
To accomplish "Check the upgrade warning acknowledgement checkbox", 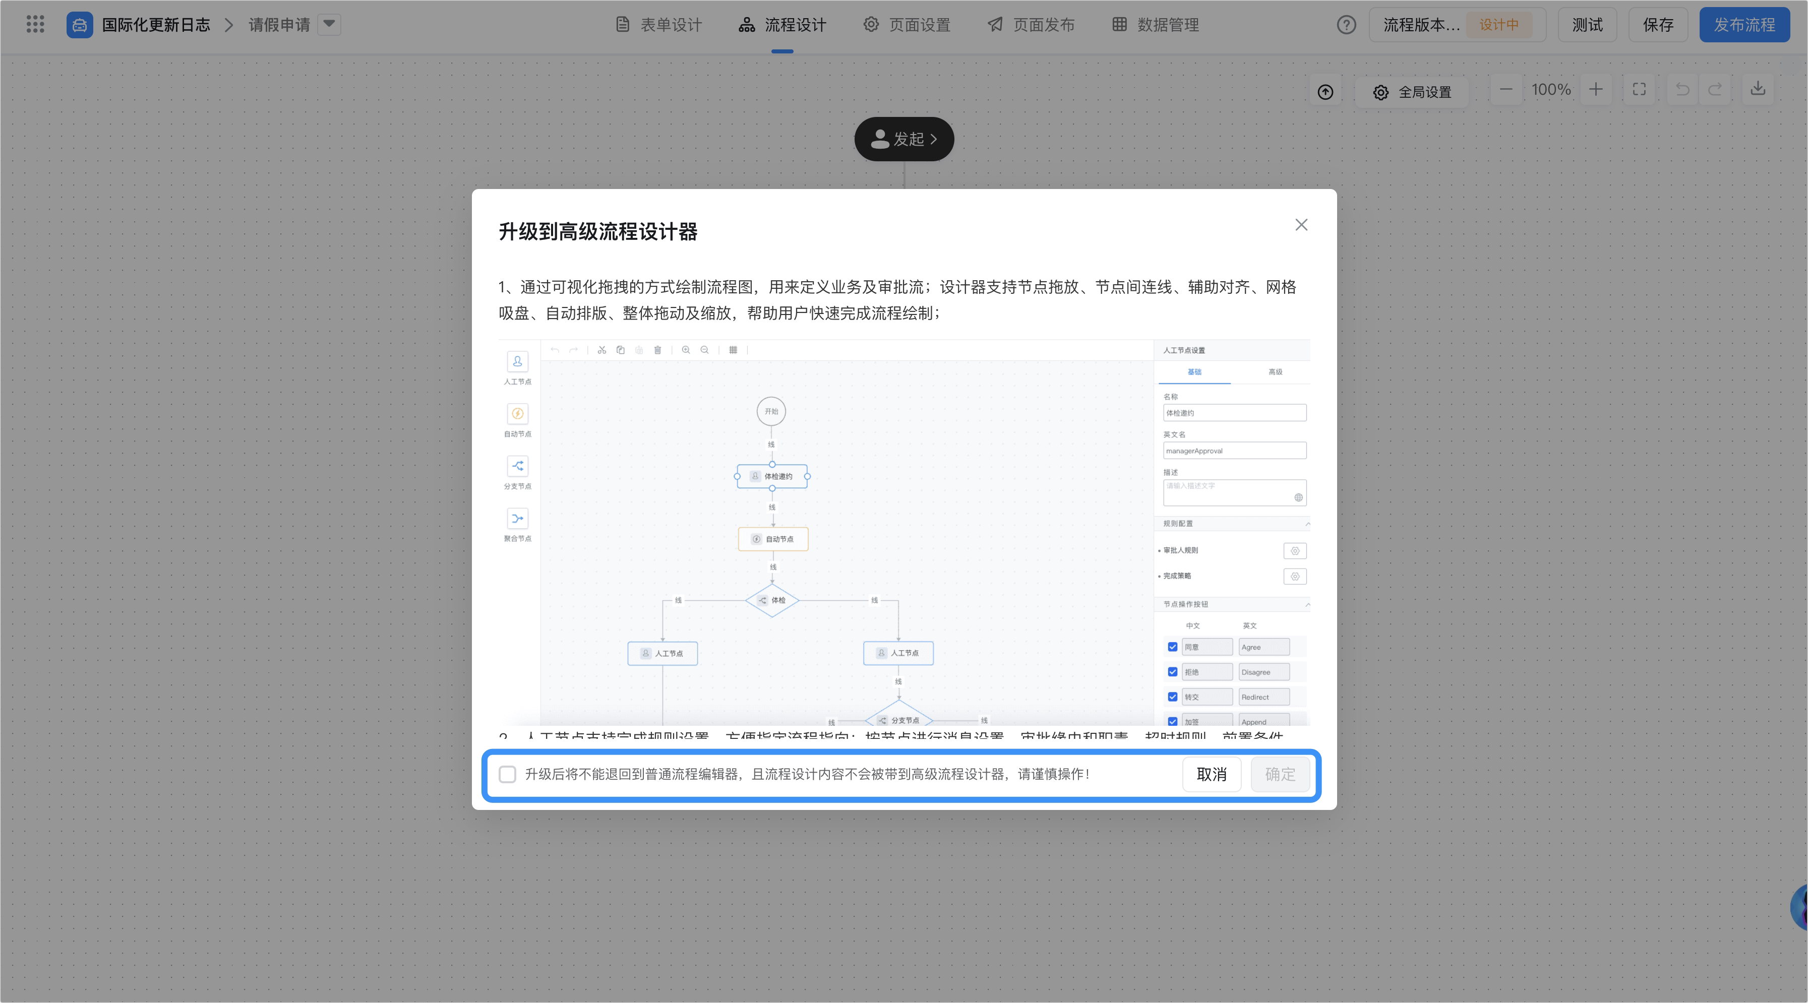I will point(507,774).
